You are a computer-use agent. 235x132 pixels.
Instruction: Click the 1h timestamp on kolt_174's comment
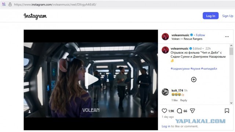(x=186, y=90)
